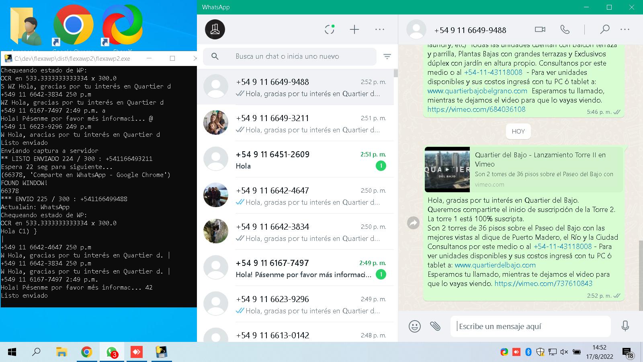643x362 pixels.
Task: Click the avatar photo of chat 6649-3211
Action: click(x=216, y=122)
